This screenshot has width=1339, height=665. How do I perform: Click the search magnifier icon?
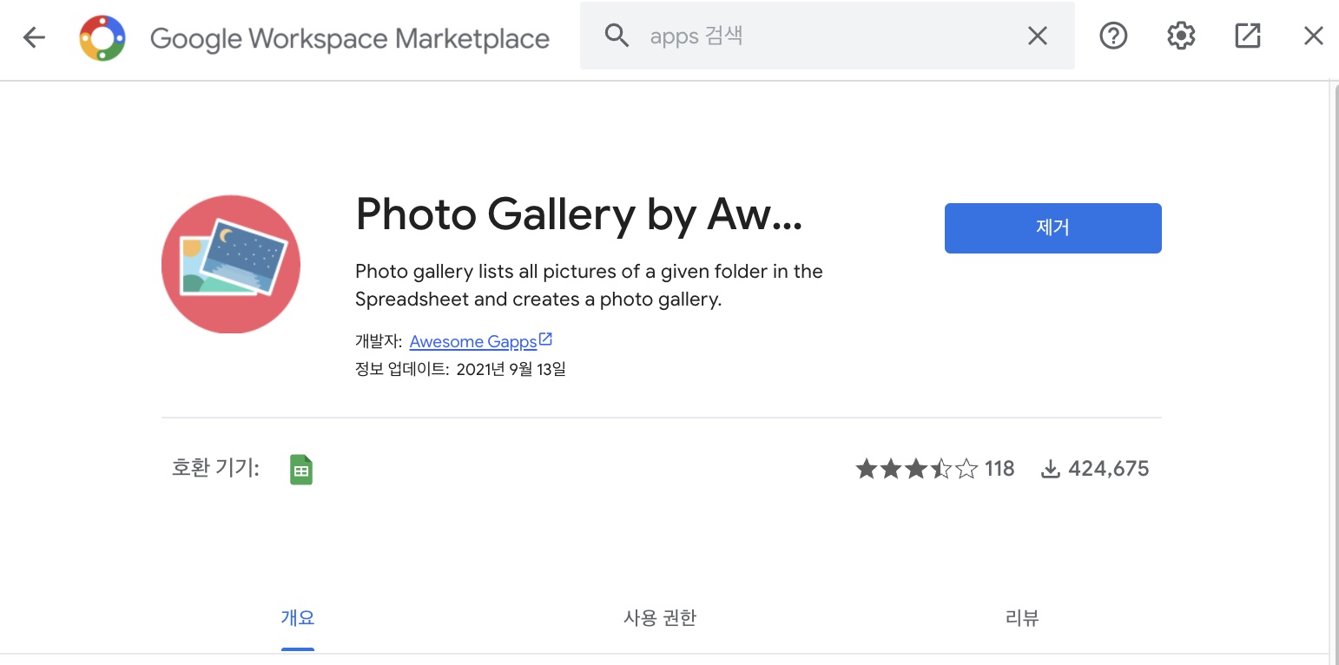point(617,36)
